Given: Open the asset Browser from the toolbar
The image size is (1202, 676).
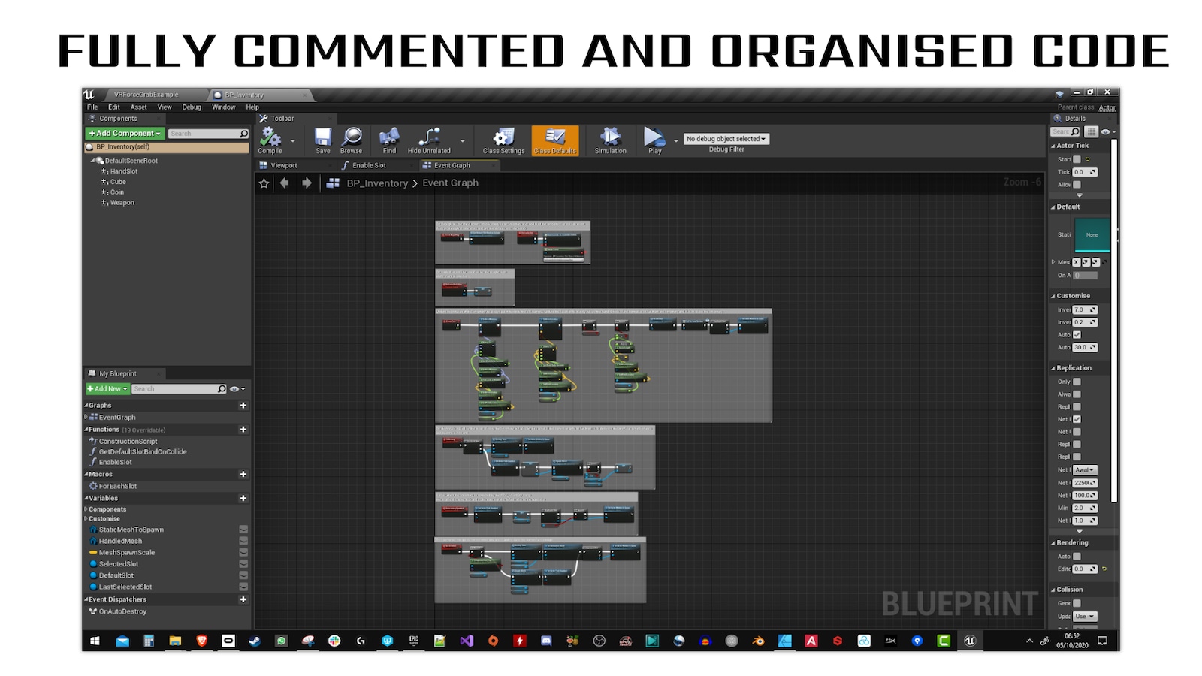Looking at the screenshot, I should 351,140.
